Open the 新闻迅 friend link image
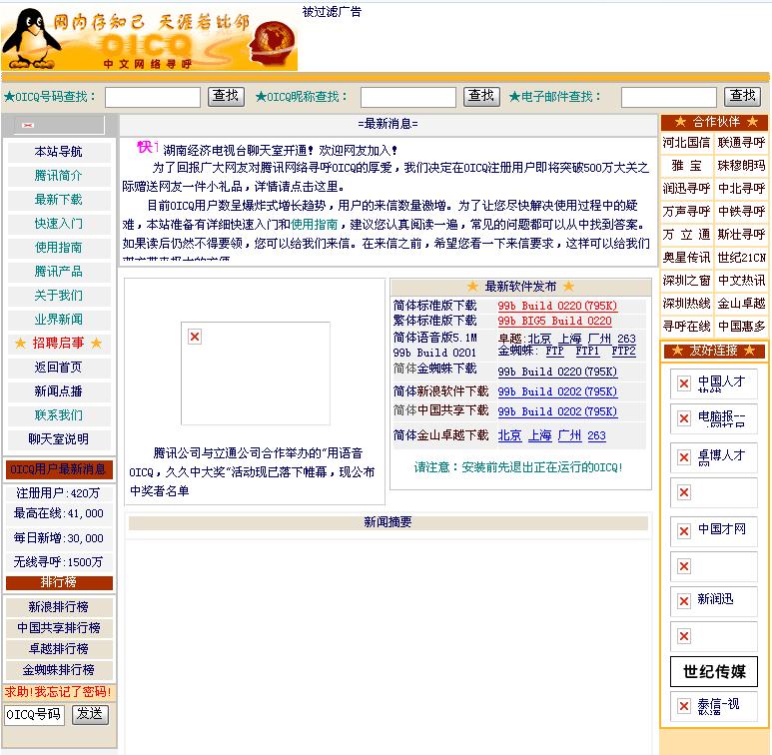Viewport: 772px width, 755px height. [x=713, y=600]
